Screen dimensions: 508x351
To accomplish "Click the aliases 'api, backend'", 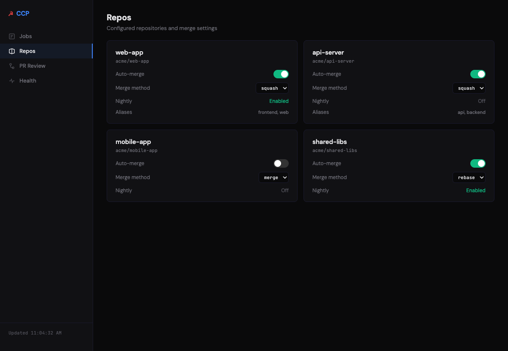I will point(472,112).
